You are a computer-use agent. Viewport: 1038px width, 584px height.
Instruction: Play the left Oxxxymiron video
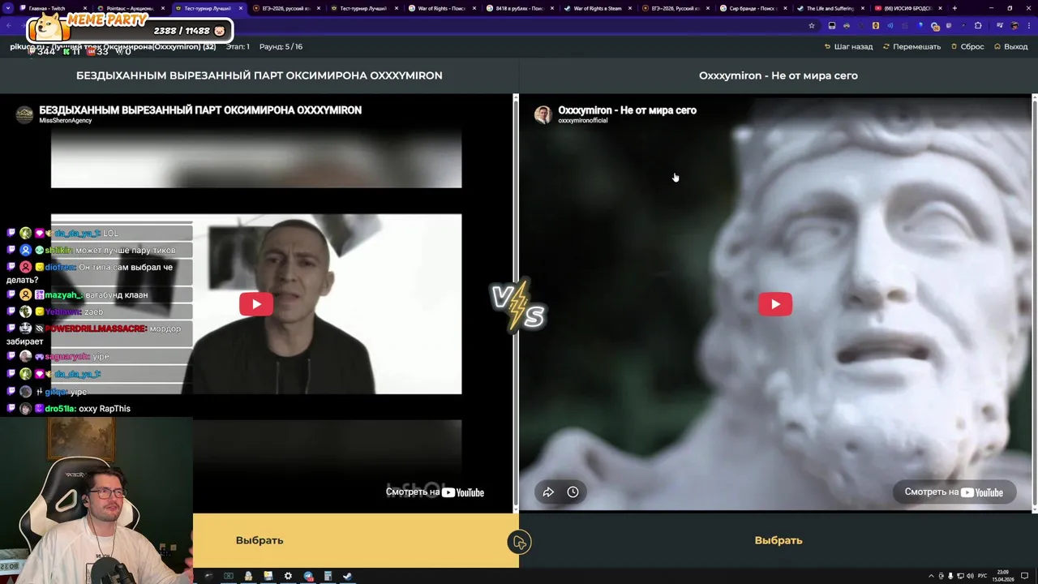[256, 304]
